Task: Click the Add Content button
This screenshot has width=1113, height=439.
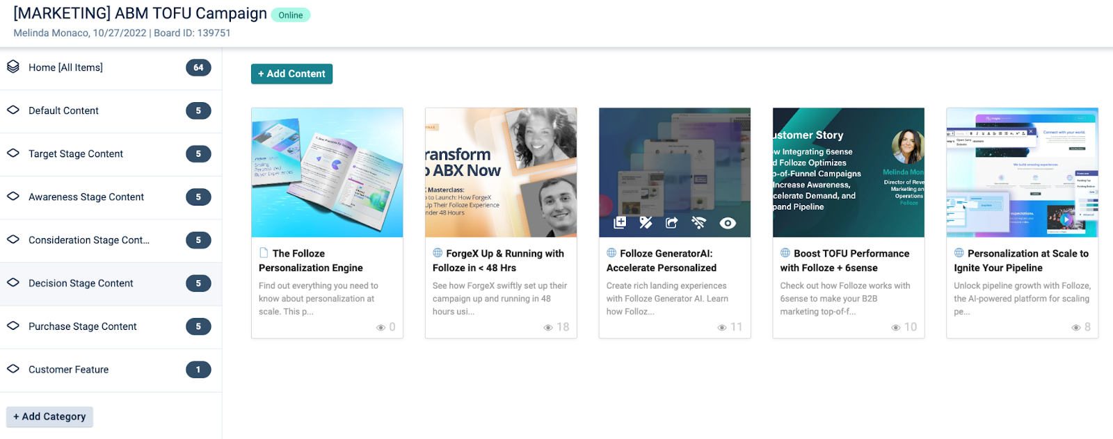Action: 291,74
